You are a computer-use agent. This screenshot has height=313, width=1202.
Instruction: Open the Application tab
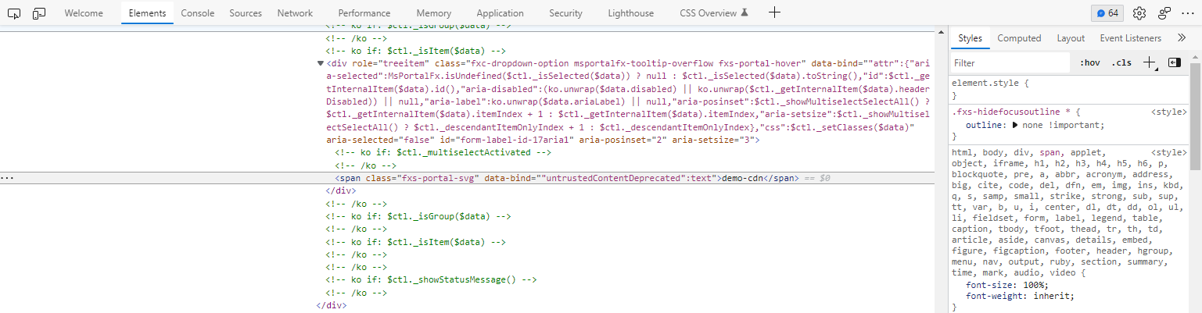click(500, 13)
